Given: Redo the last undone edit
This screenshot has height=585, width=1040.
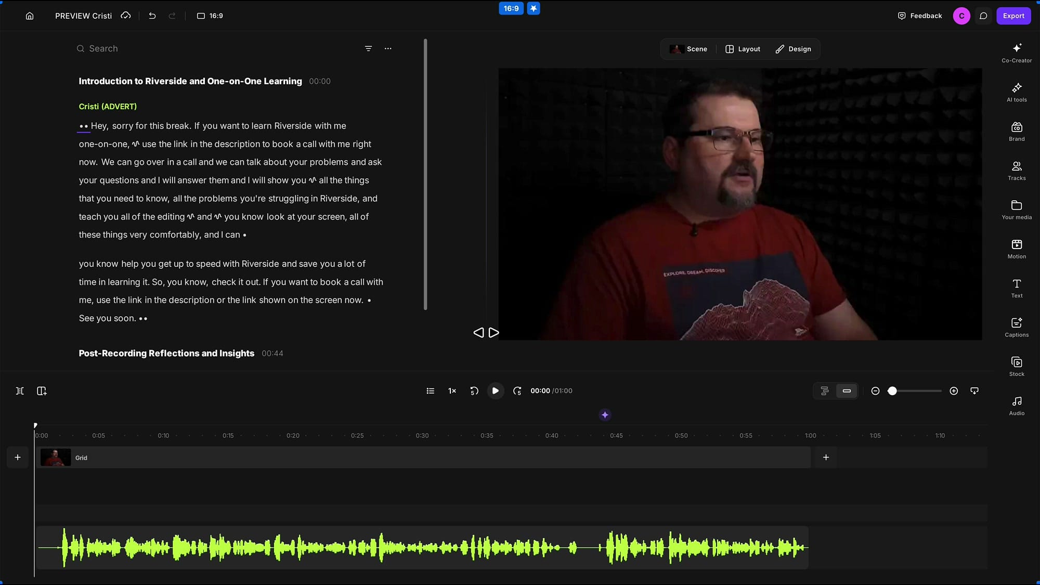Looking at the screenshot, I should (172, 16).
